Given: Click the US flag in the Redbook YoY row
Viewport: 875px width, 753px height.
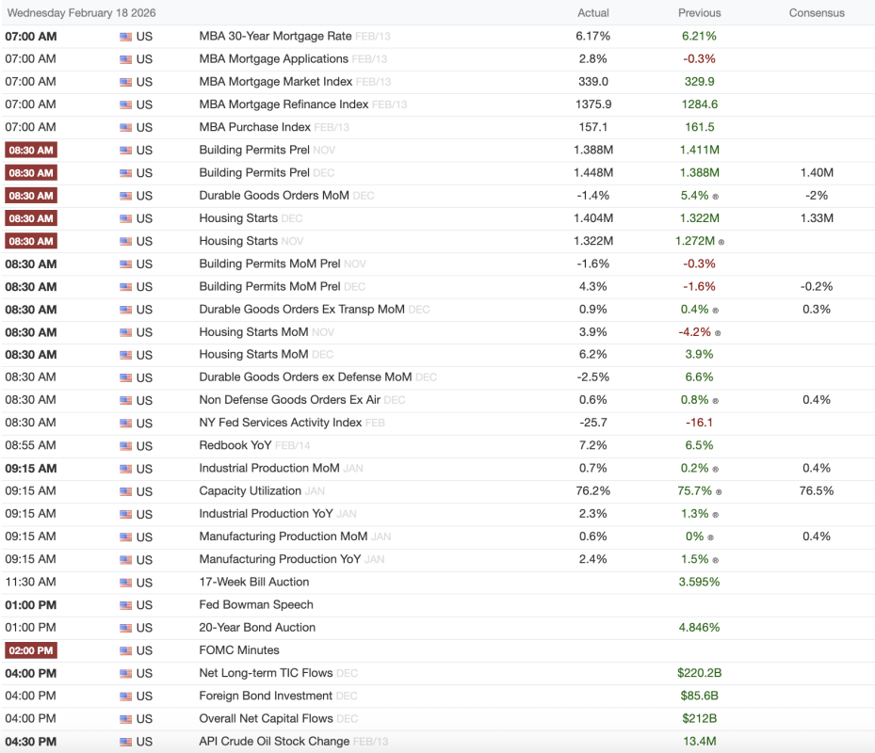Looking at the screenshot, I should click(x=126, y=445).
